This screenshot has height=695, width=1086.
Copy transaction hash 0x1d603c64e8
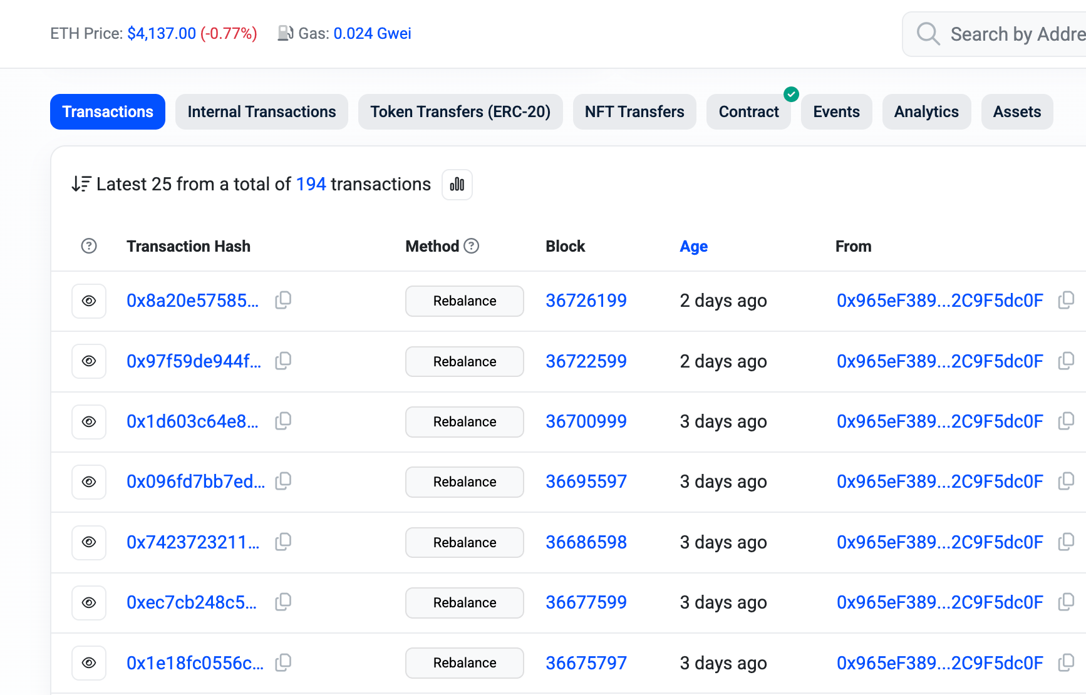point(283,421)
